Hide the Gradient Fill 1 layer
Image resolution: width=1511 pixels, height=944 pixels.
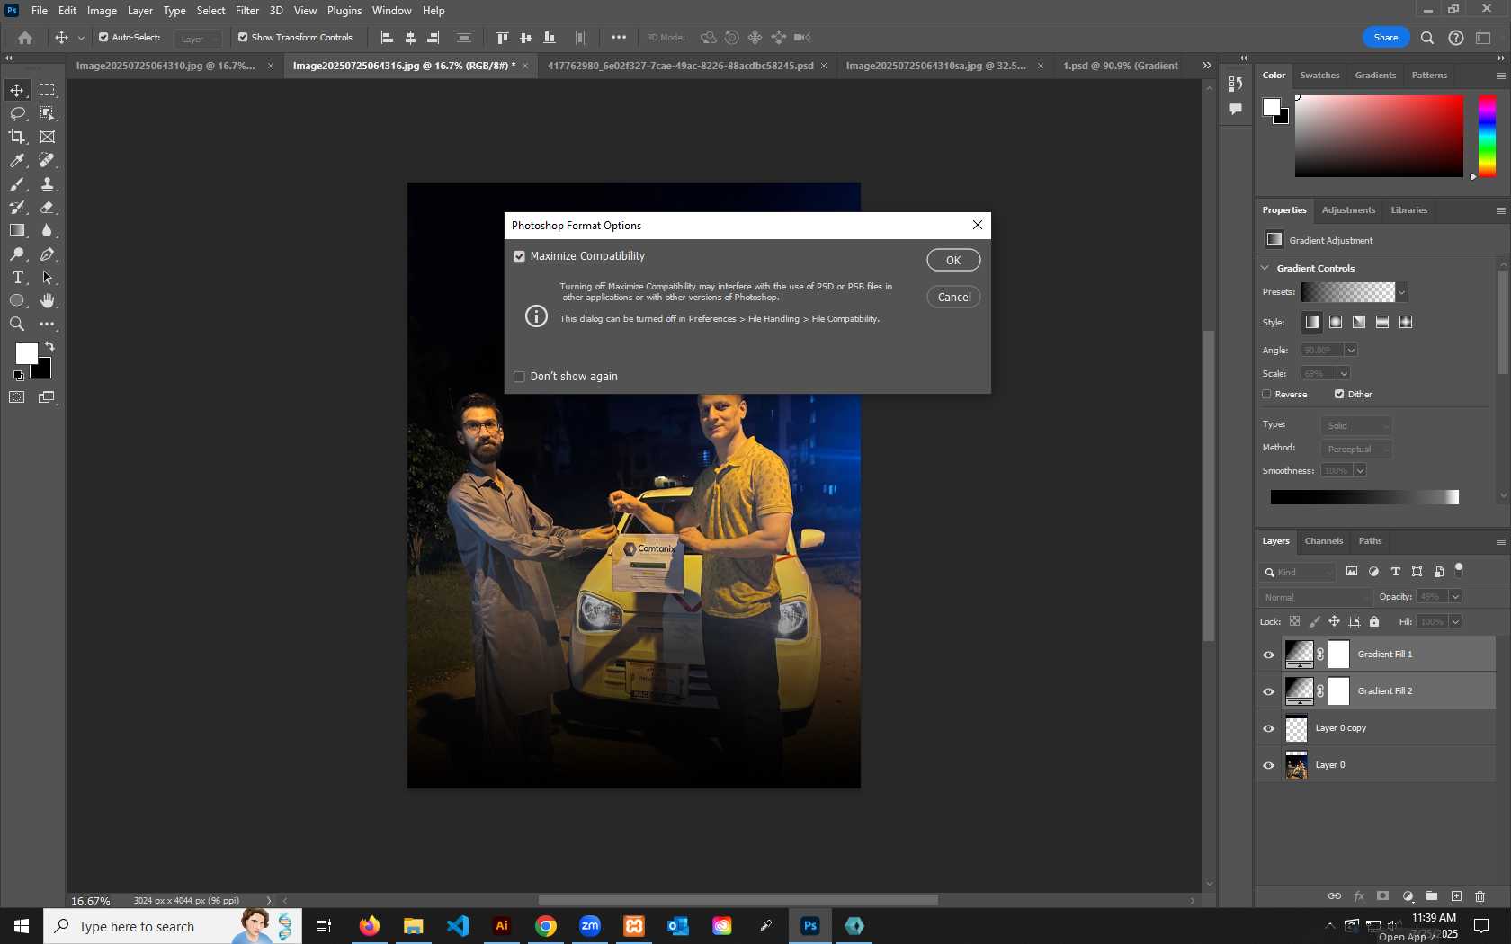[x=1269, y=655]
